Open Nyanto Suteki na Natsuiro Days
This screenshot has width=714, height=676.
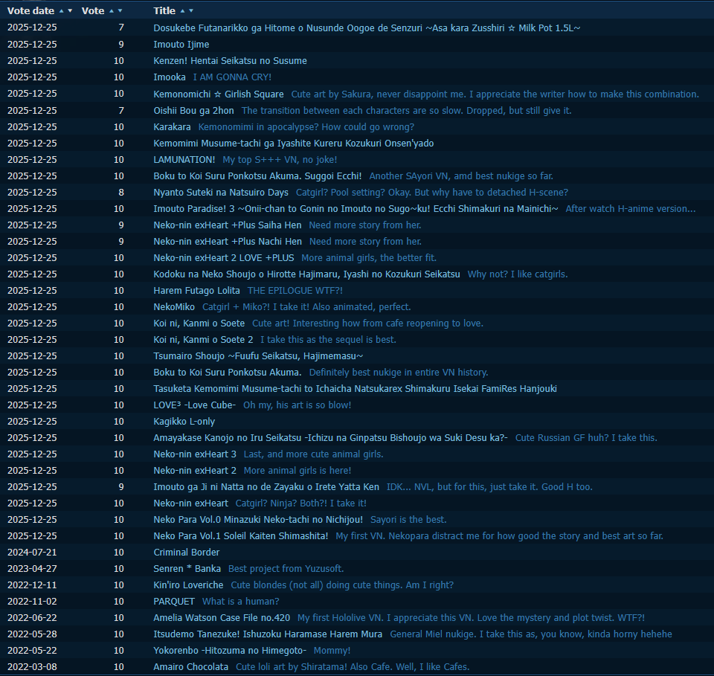221,192
